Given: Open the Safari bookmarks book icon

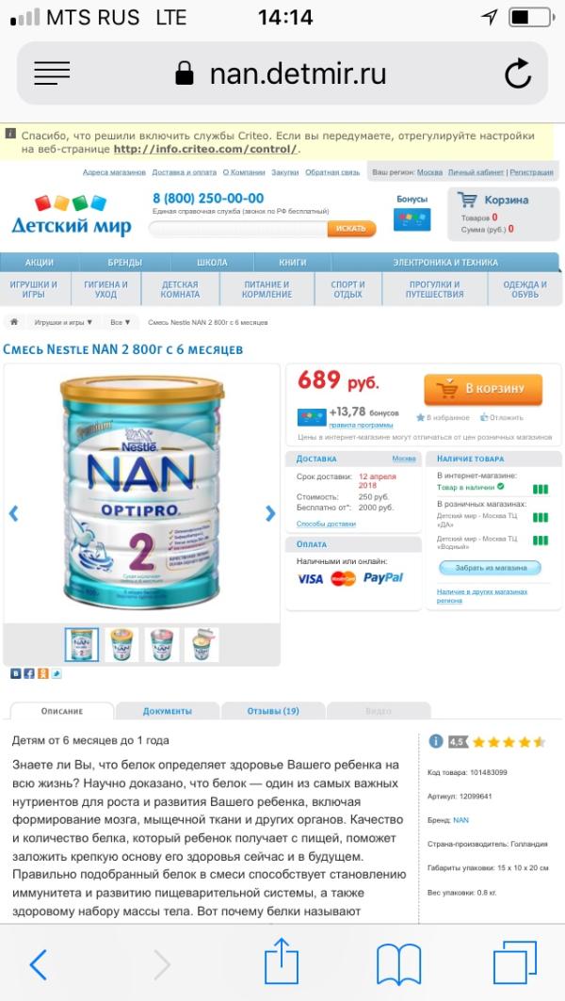Looking at the screenshot, I should point(398,964).
